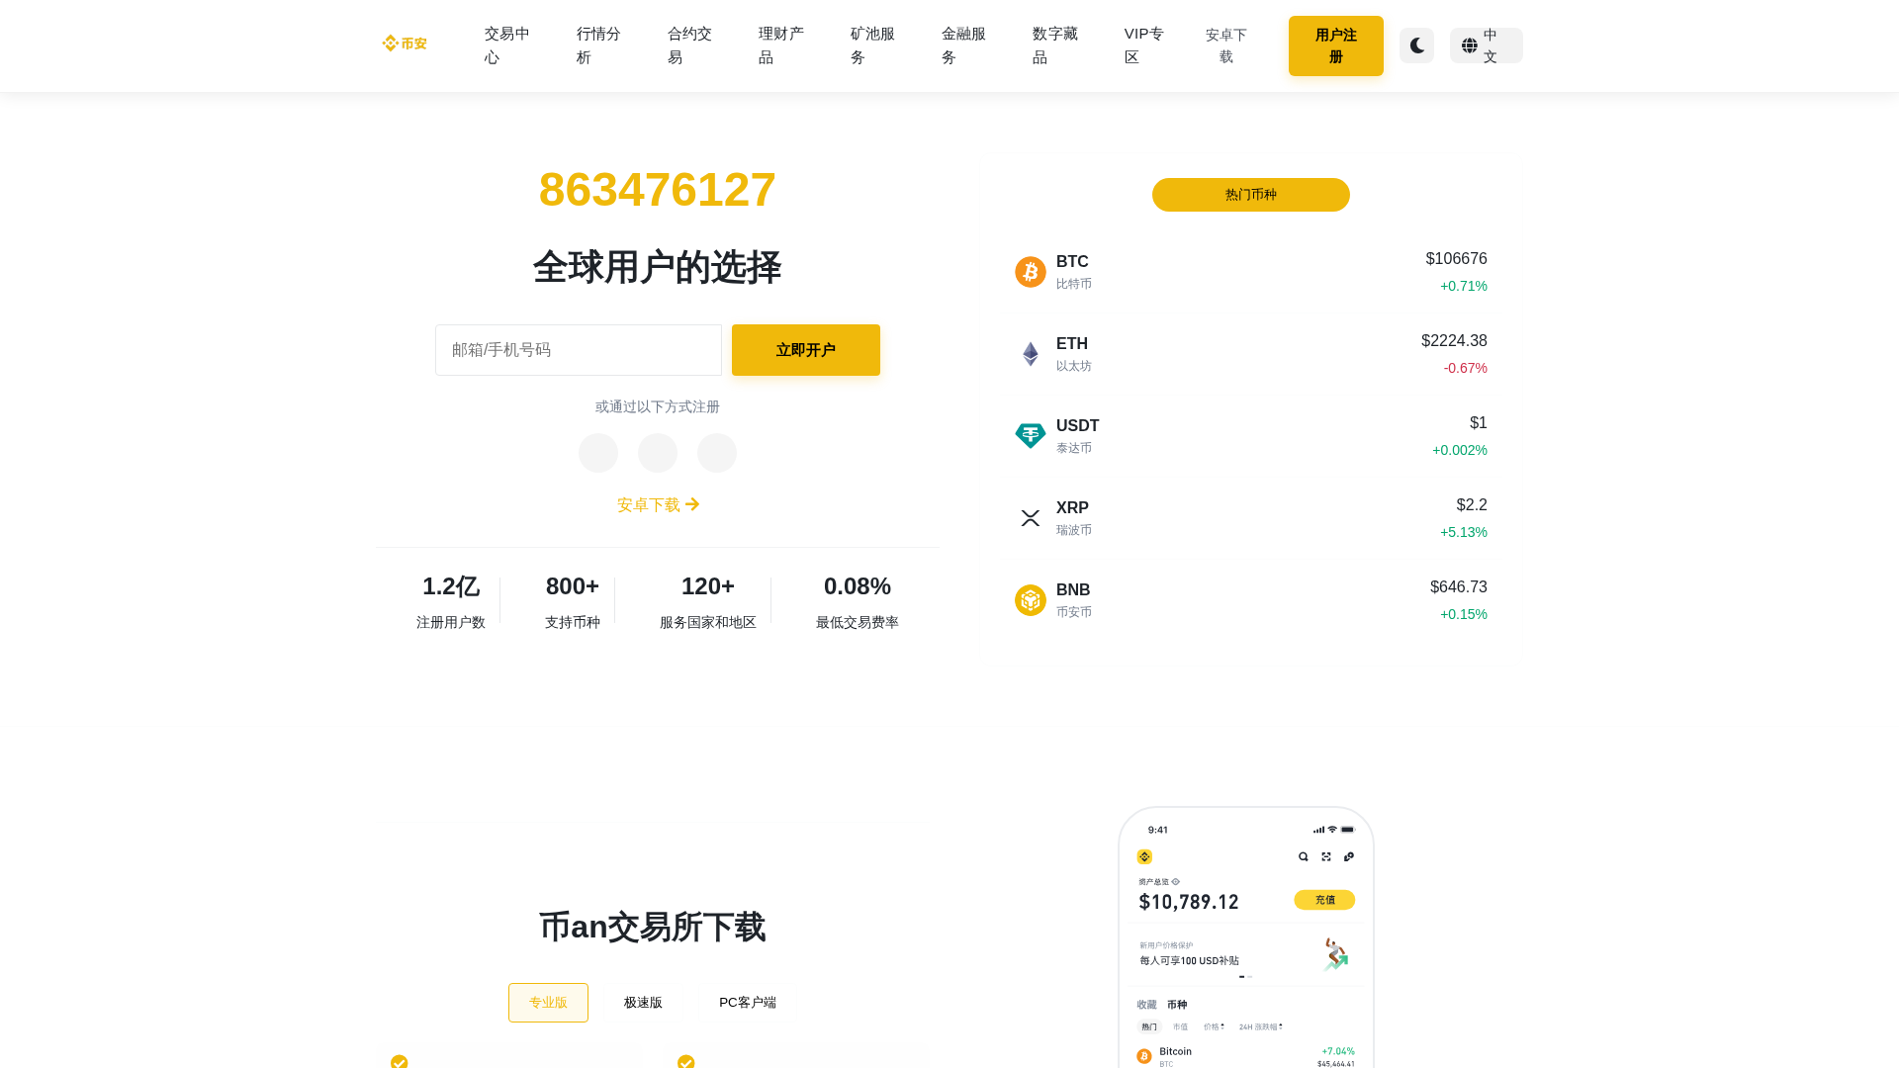Click 安卓下载 link under signup options
This screenshot has width=1899, height=1068.
coord(658,504)
